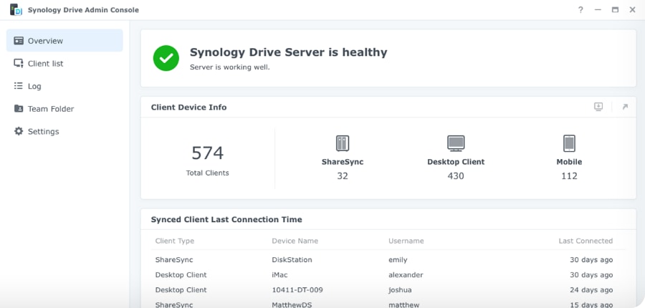The width and height of the screenshot is (645, 308).
Task: Click the Username column header
Action: tap(406, 241)
